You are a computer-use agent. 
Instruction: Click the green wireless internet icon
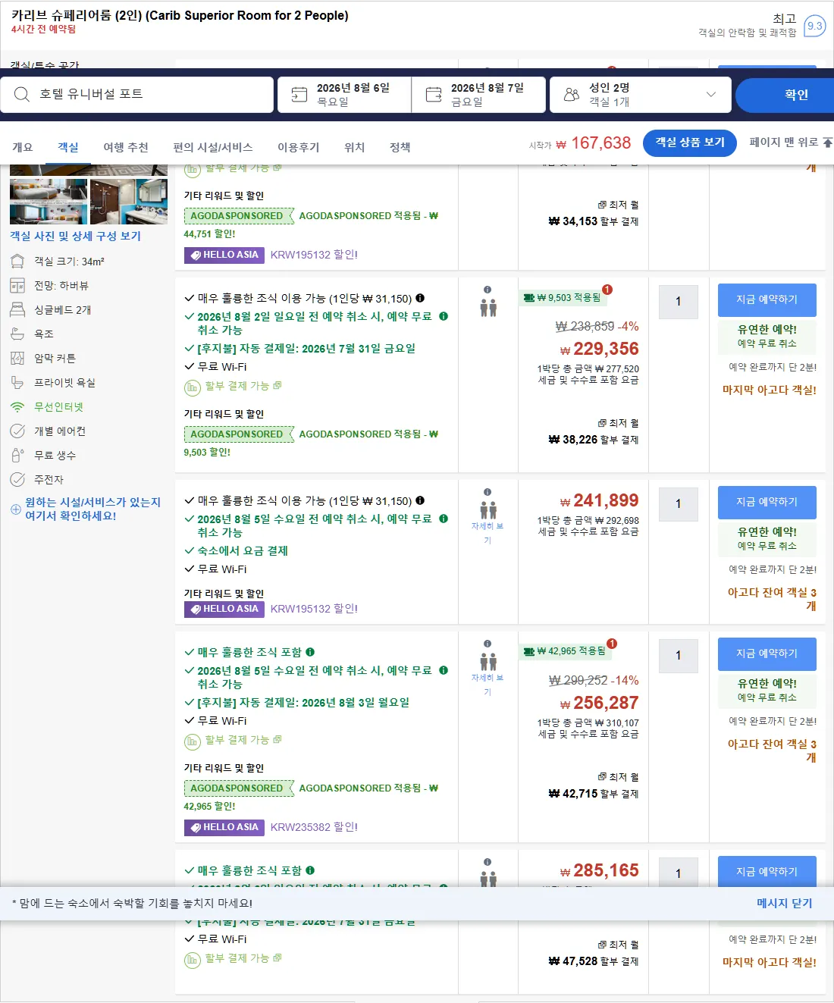17,407
